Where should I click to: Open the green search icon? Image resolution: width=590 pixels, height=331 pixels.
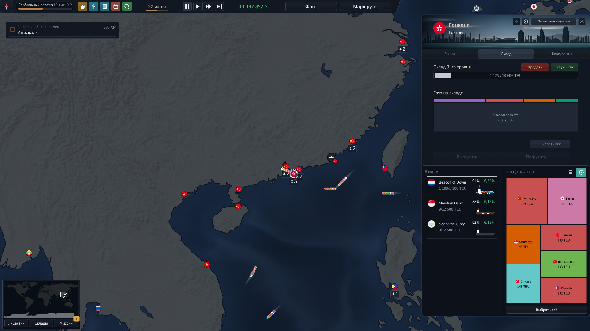point(127,6)
